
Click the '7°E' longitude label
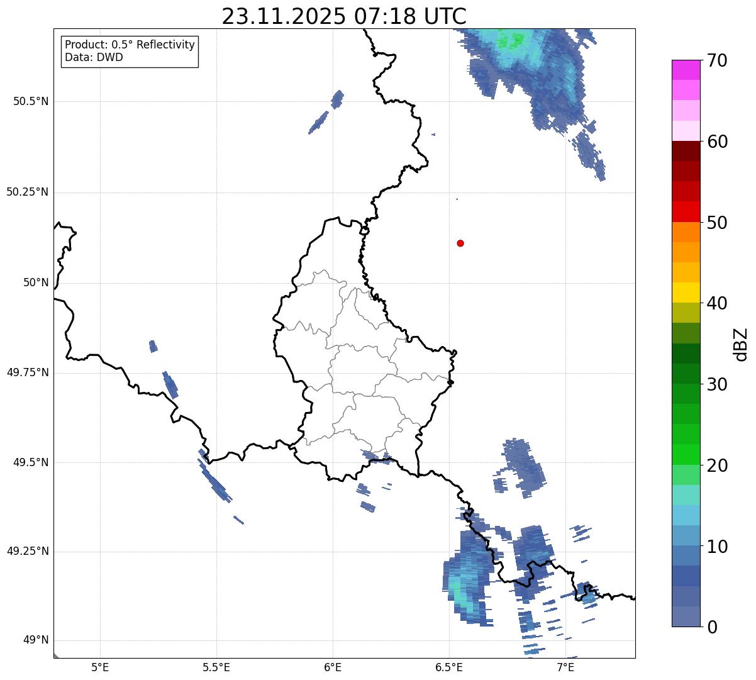click(x=565, y=667)
